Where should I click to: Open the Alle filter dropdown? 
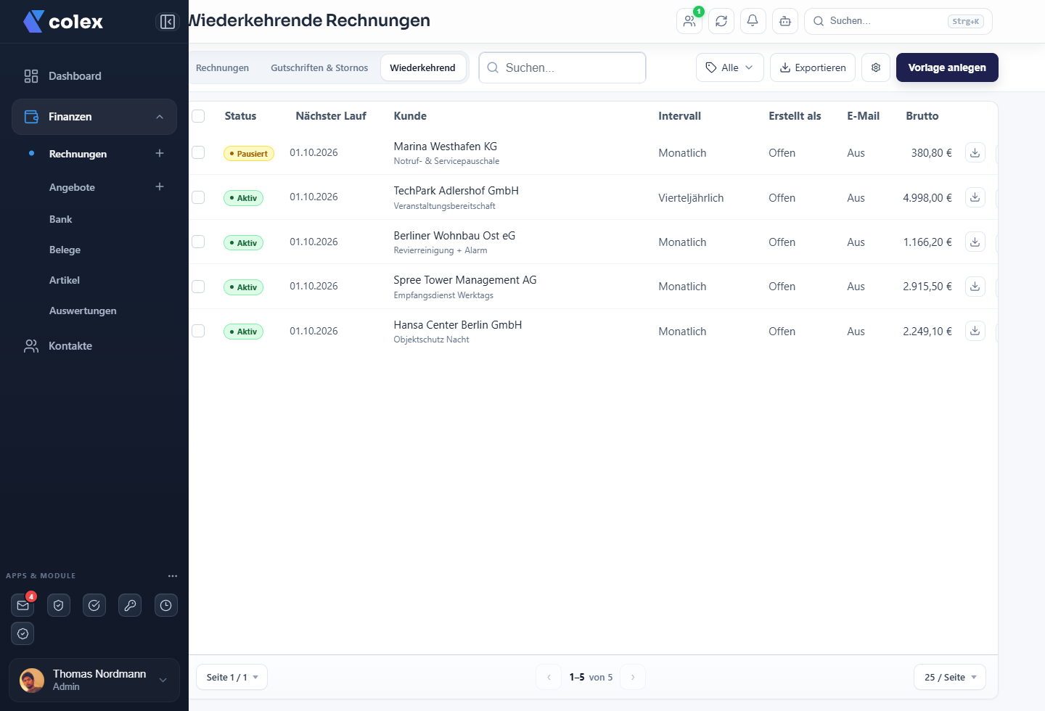[x=730, y=67]
